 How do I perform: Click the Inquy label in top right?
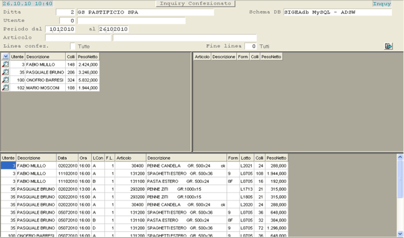tap(381, 4)
